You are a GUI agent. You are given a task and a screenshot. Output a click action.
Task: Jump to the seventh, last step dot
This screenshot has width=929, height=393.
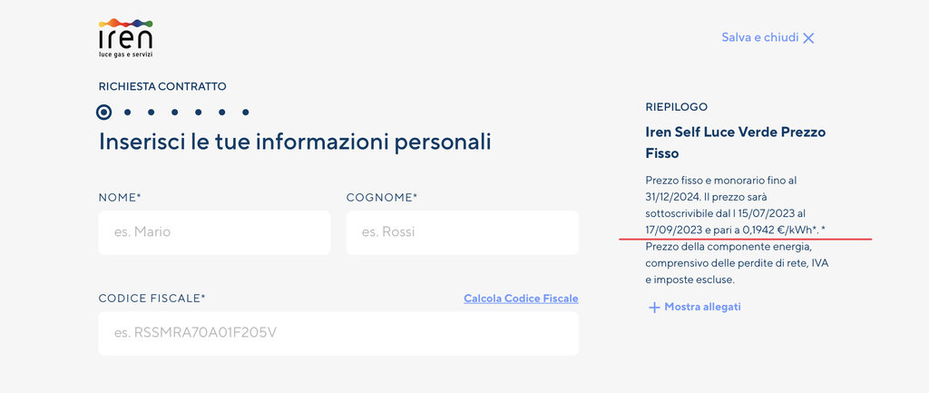pyautogui.click(x=246, y=113)
